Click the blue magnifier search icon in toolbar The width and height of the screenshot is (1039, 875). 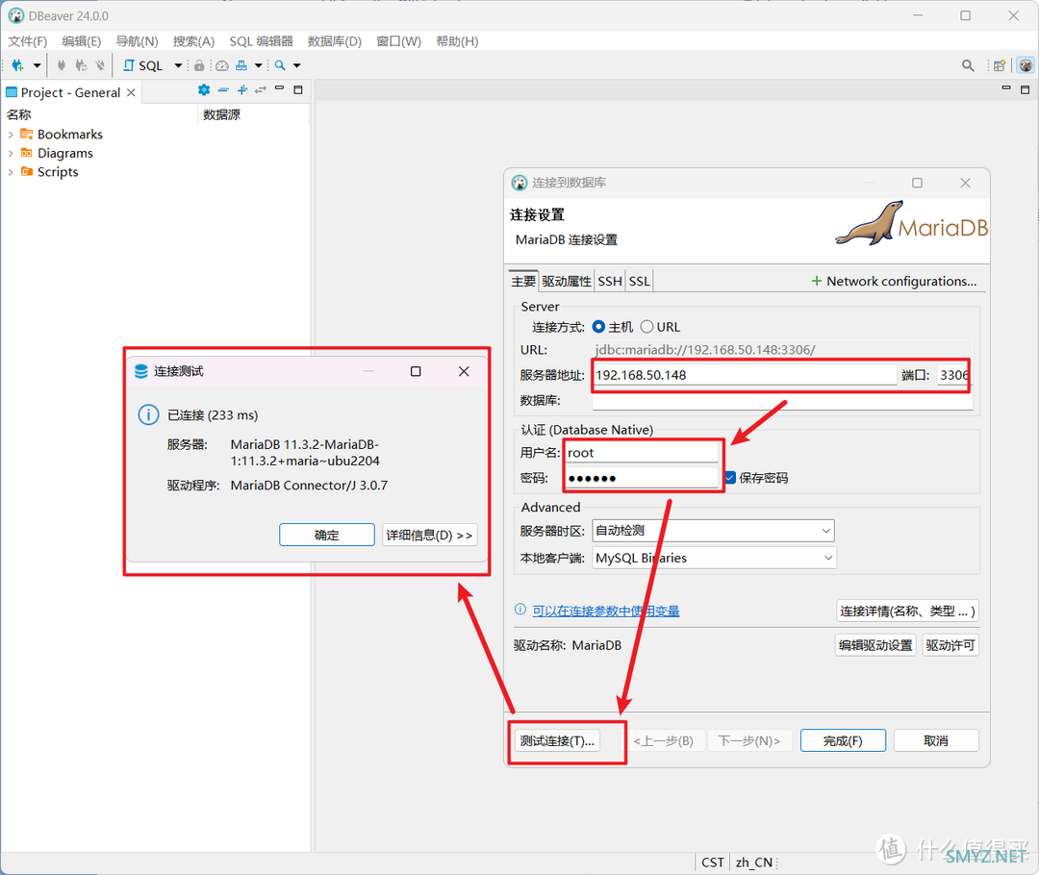[280, 65]
